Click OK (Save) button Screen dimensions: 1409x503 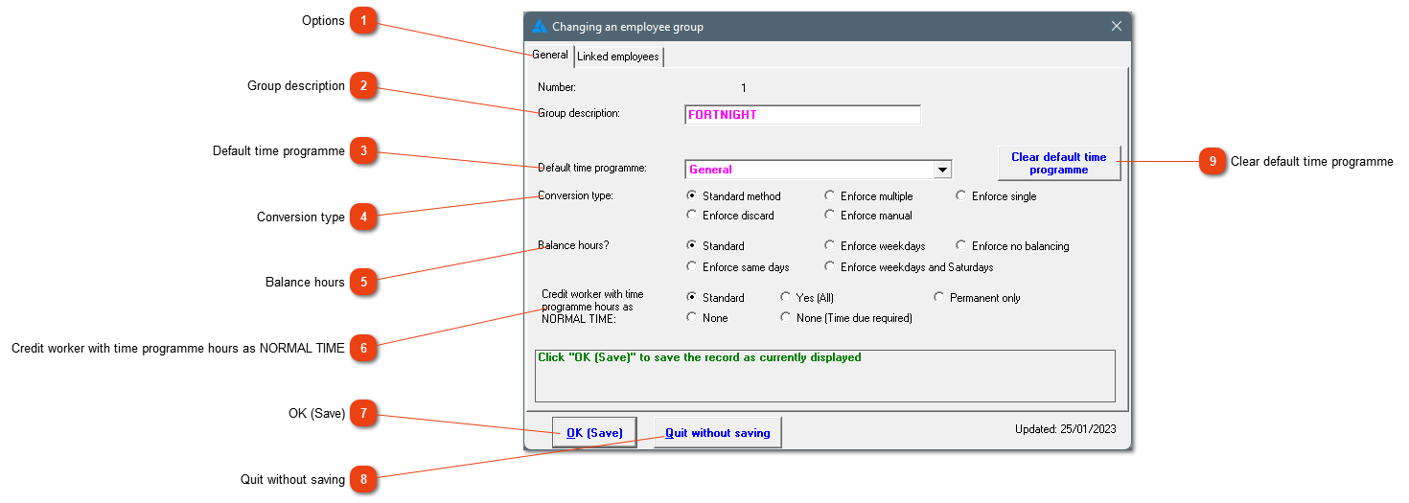[x=594, y=433]
